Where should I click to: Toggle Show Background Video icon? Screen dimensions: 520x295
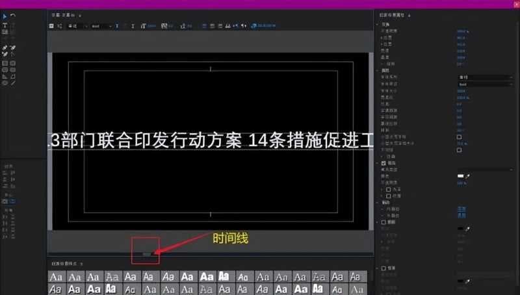pyautogui.click(x=254, y=26)
